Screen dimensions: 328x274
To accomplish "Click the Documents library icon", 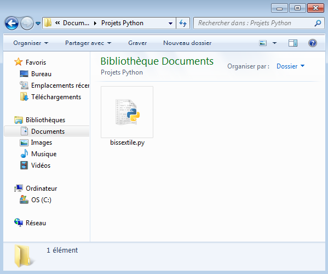I will 24,131.
